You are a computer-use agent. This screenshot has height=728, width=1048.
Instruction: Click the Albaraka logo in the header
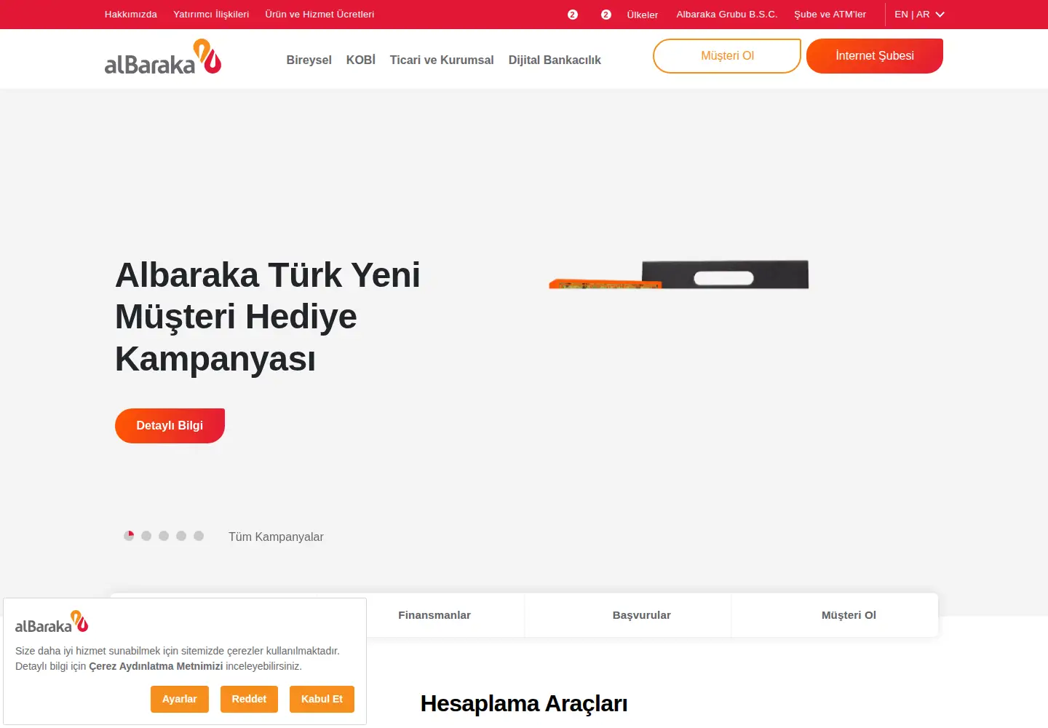(163, 58)
